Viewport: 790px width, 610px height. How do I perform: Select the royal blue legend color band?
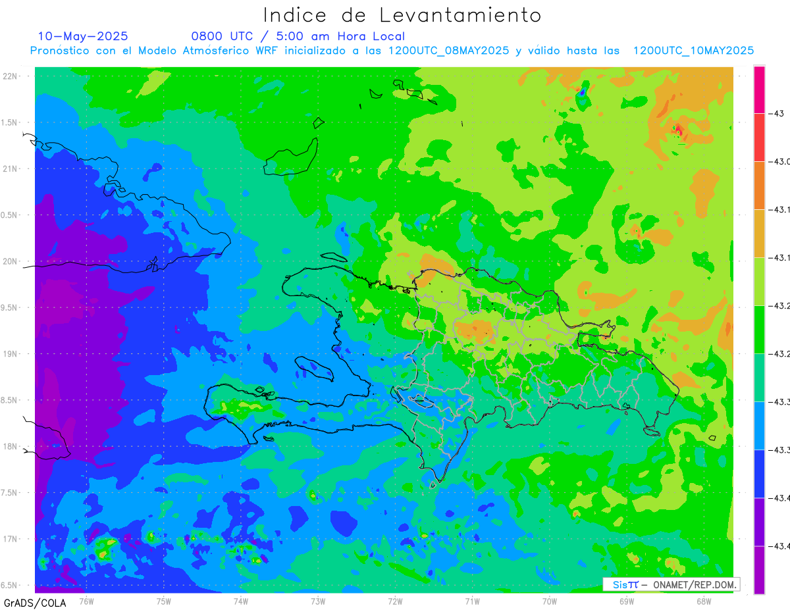click(759, 474)
